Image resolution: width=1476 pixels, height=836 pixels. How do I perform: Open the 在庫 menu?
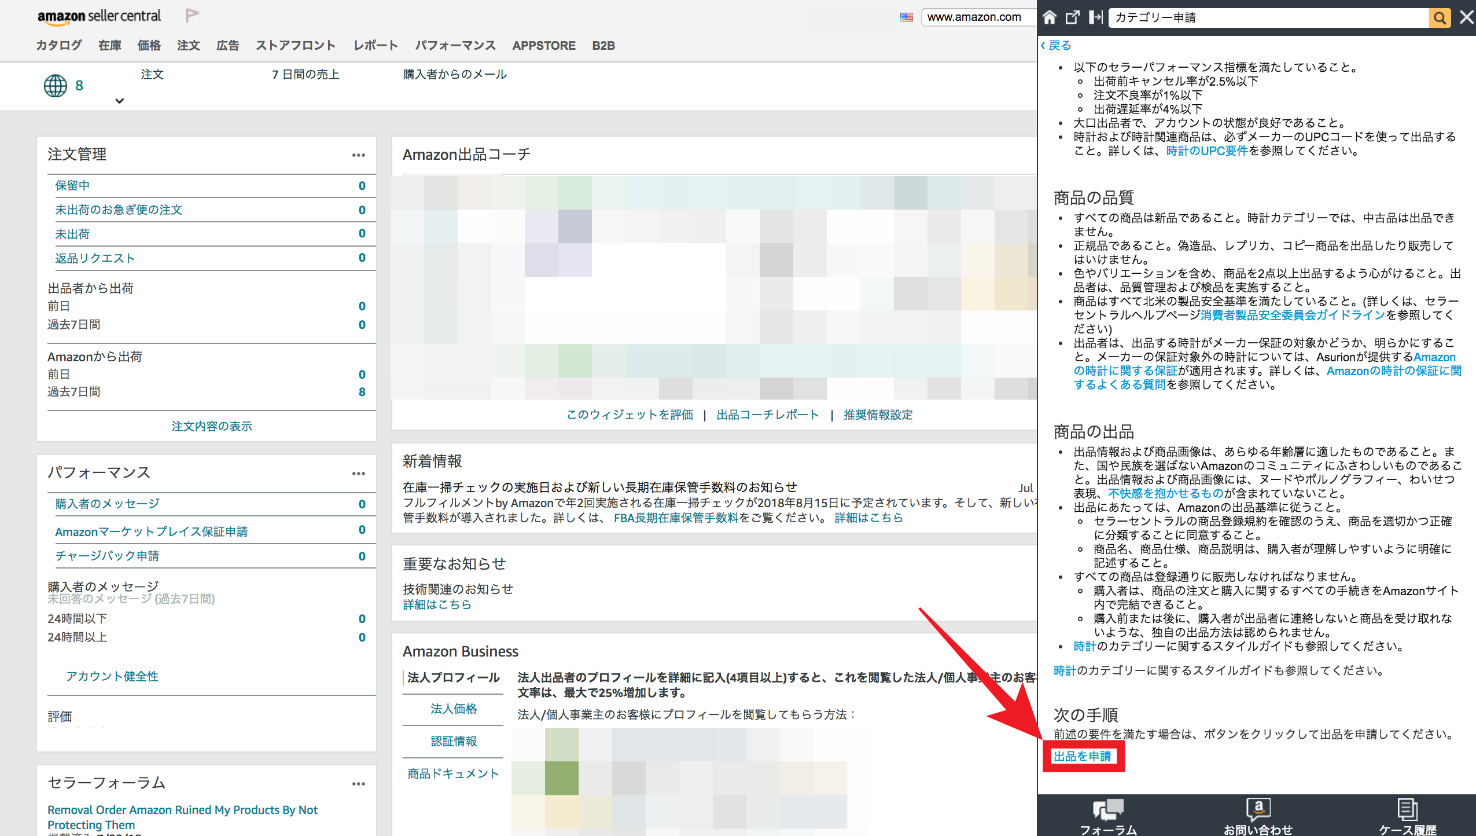coord(110,46)
